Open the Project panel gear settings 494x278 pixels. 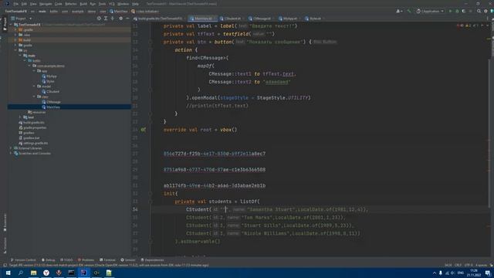[x=120, y=19]
